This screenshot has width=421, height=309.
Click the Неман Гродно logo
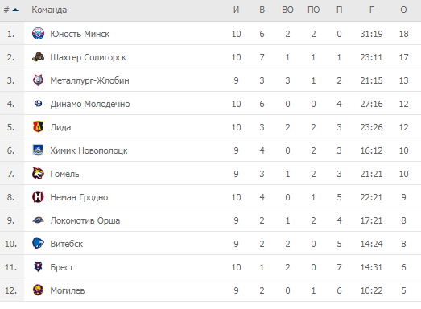[x=38, y=197]
